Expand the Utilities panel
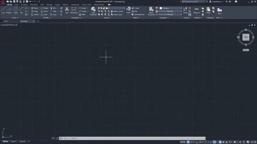This screenshot has width=257, height=144. (198, 18)
